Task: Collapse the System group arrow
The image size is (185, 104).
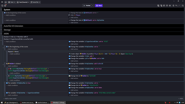Action: [1, 10]
